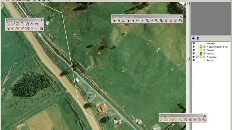The width and height of the screenshot is (232, 130).
Task: Select first pencil-polyline tool in Топология toolbar
Action: pyautogui.click(x=8, y=24)
